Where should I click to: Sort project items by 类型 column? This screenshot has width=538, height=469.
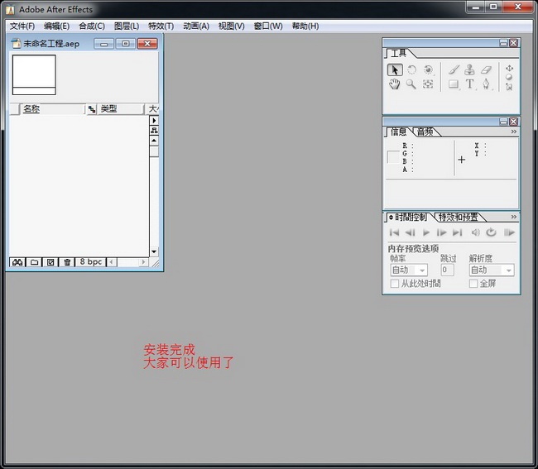(121, 109)
